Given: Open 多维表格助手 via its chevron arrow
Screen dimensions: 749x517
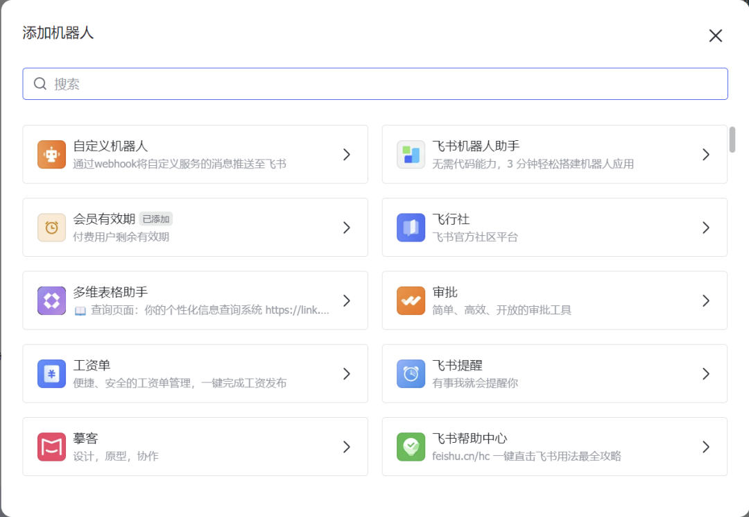Looking at the screenshot, I should pyautogui.click(x=347, y=300).
